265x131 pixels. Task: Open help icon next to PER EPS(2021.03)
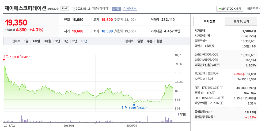(x=222, y=88)
